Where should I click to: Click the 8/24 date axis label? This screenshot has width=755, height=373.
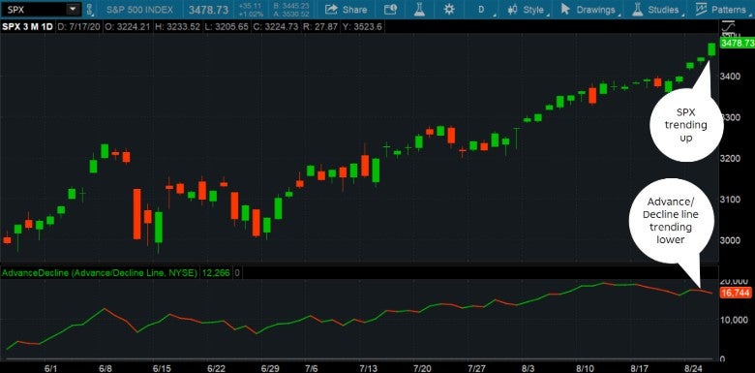tap(694, 368)
